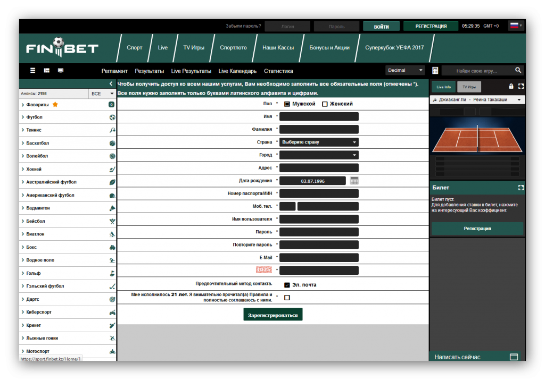Click the Имя input field
This screenshot has width=545, height=380.
tap(319, 116)
